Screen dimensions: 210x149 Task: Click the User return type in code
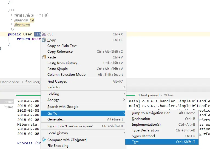28,34
